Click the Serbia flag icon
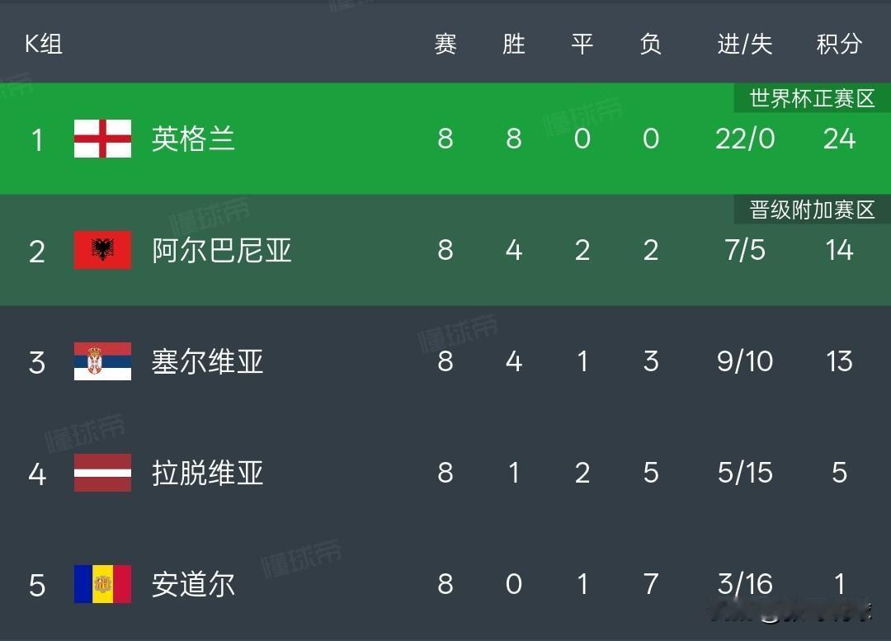Viewport: 891px width, 641px height. 102,361
